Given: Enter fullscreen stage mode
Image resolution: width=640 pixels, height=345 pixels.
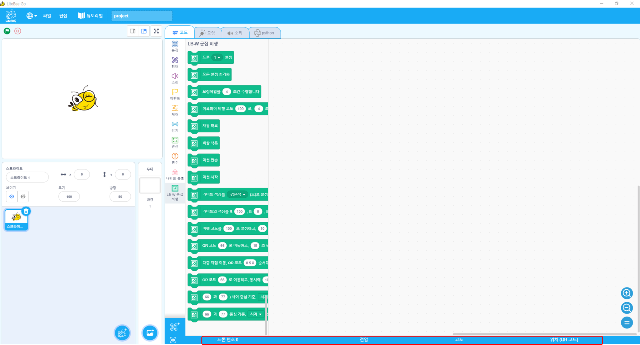Looking at the screenshot, I should [156, 31].
